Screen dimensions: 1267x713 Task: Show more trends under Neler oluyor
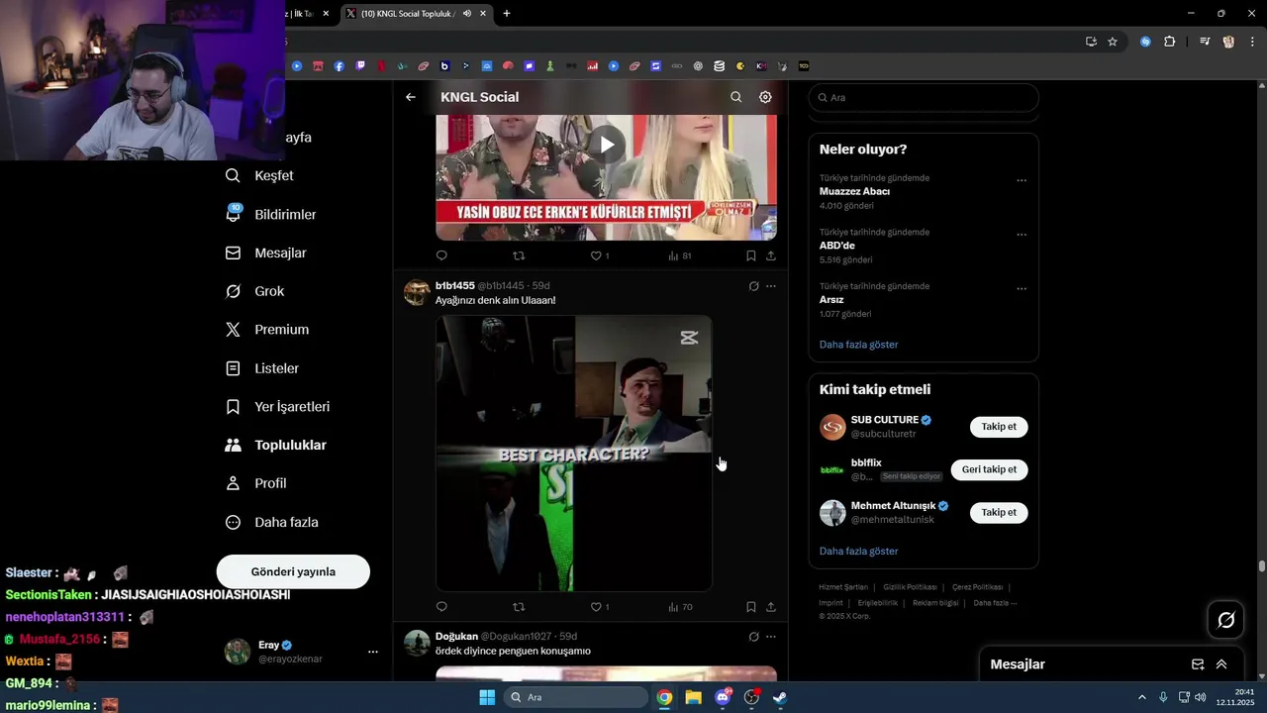pos(858,345)
